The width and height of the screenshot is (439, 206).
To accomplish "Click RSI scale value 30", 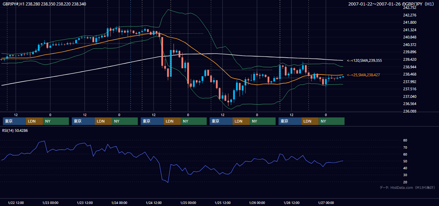I will point(405,175).
